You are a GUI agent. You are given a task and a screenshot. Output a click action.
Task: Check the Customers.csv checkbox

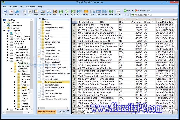(39, 53)
